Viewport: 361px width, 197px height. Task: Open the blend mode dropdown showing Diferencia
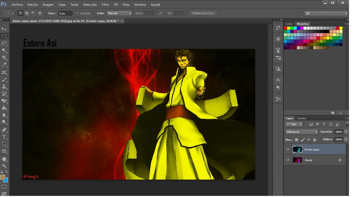tap(302, 132)
